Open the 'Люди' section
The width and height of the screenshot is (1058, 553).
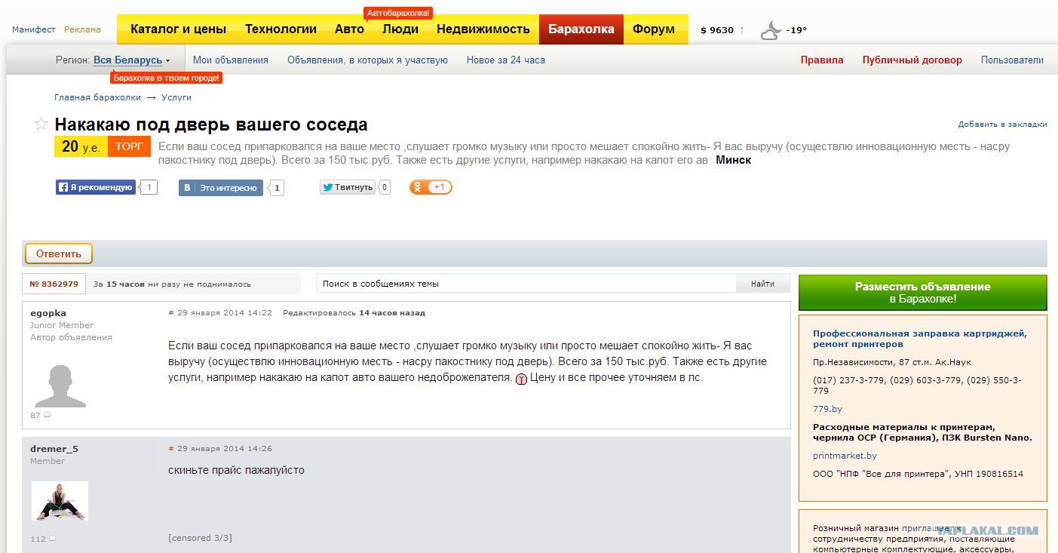400,29
